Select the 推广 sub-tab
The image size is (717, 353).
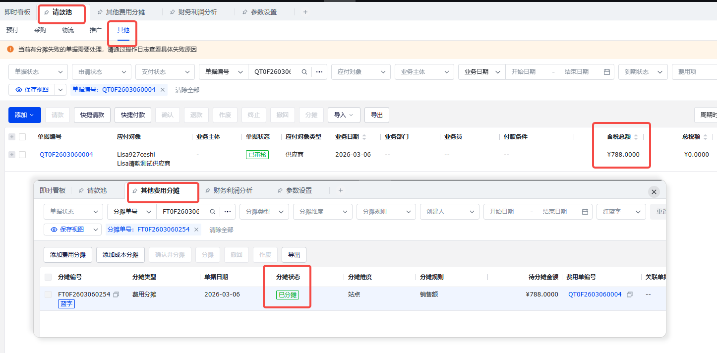[96, 30]
